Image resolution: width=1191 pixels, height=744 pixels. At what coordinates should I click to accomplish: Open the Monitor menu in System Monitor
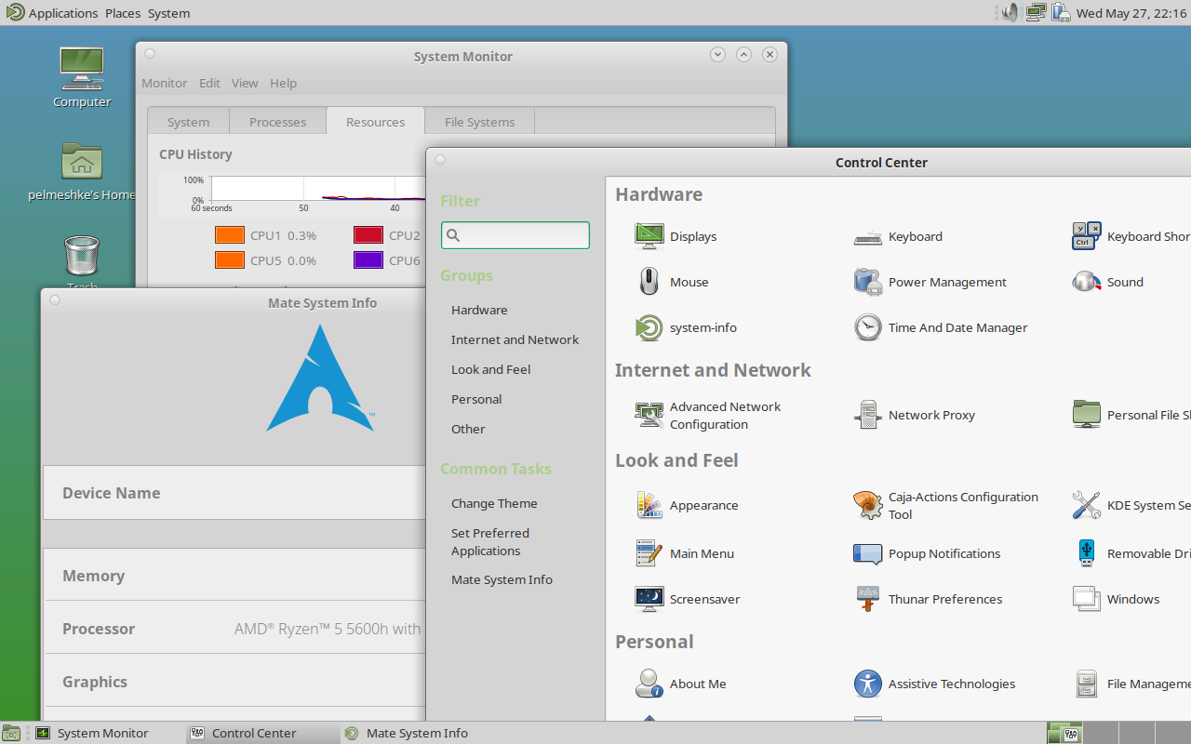click(x=165, y=83)
